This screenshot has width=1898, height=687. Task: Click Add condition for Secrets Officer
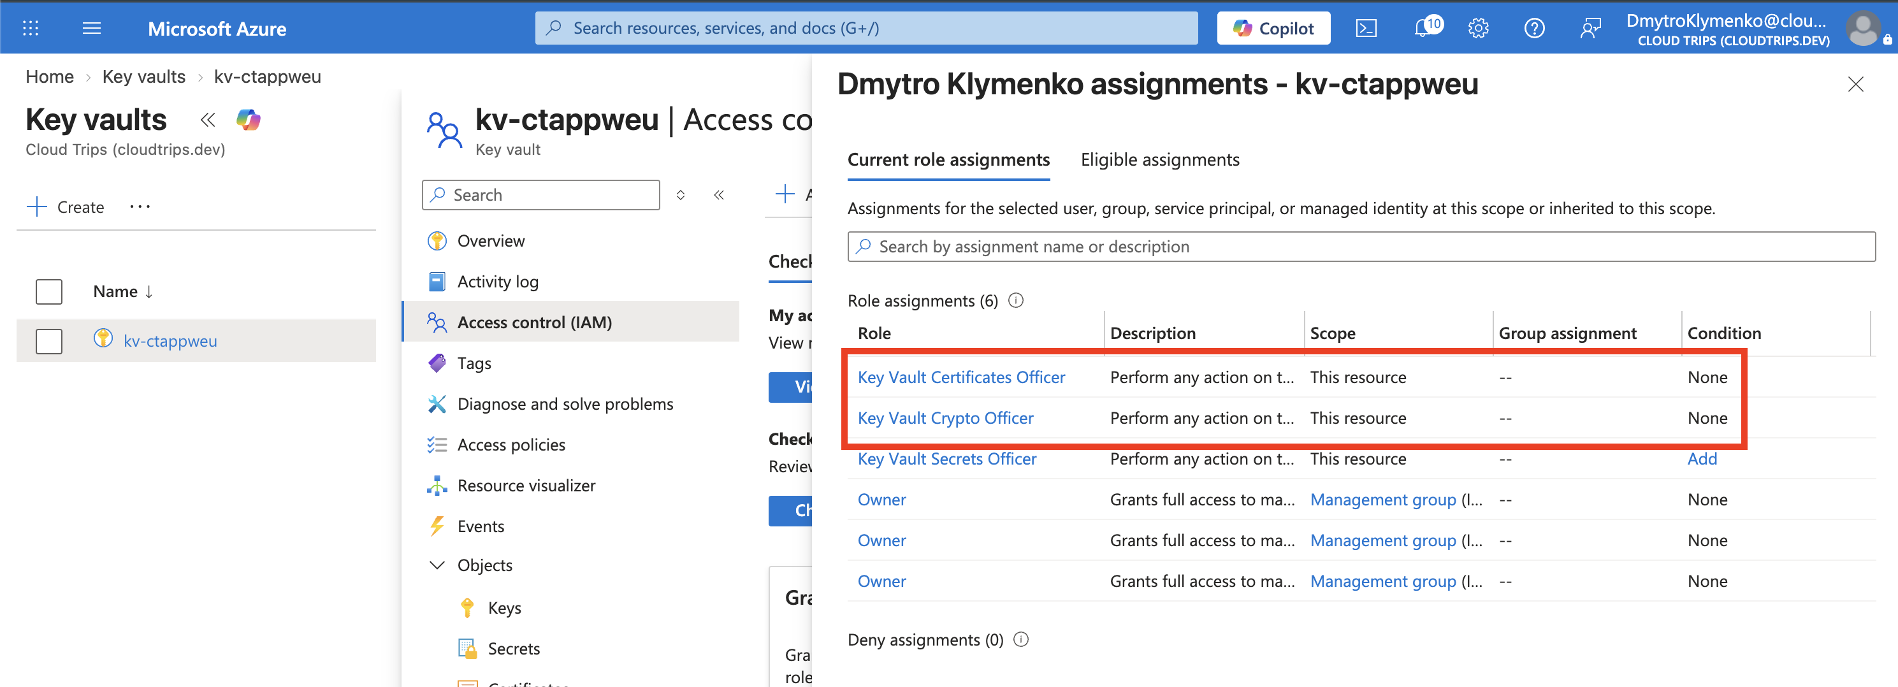pos(1702,459)
